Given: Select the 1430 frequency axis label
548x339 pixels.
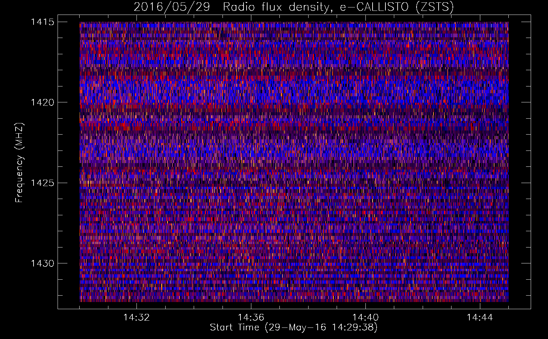Looking at the screenshot, I should click(42, 263).
